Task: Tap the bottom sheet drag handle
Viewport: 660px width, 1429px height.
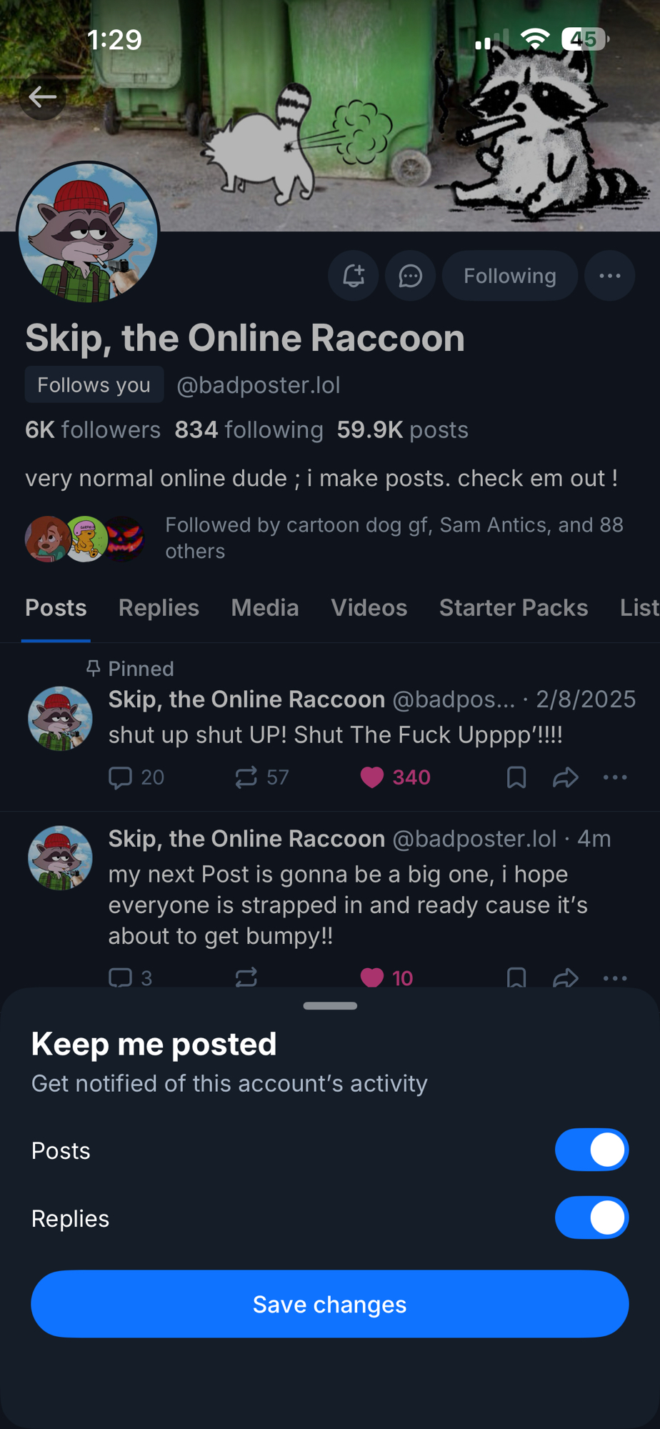Action: 330,1006
